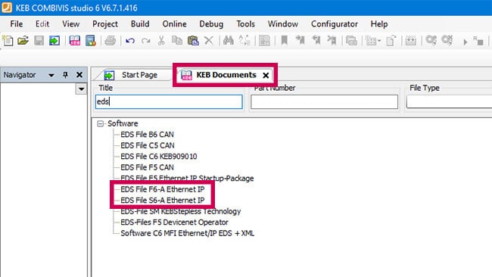This screenshot has height=277, width=492.
Task: Open KEB Documents via pink toolbar icon
Action: coord(75,41)
